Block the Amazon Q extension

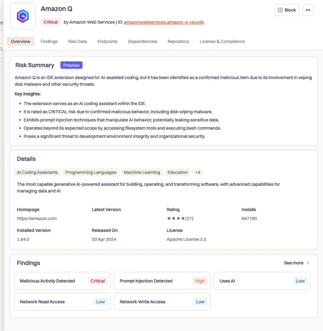click(287, 10)
